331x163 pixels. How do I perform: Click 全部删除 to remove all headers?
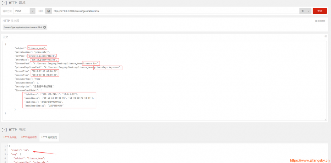[x=320, y=21]
